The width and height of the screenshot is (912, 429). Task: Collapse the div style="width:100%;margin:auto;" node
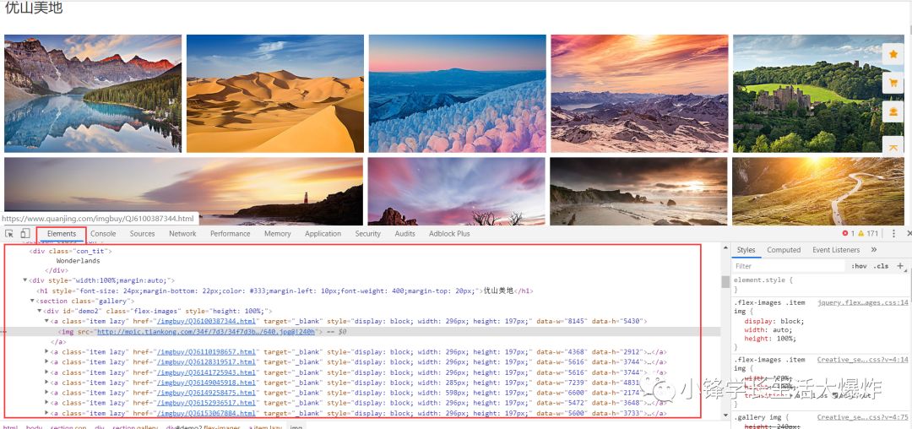[25, 280]
